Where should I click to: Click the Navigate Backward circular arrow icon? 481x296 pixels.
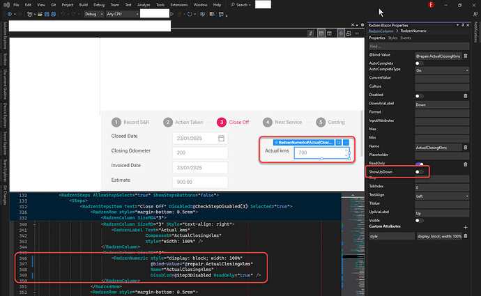[10, 14]
